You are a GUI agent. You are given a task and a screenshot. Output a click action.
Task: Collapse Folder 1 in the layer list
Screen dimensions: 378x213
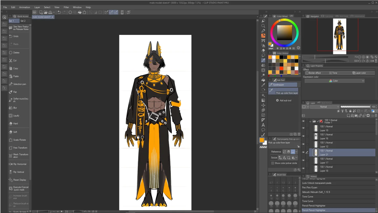310,121
